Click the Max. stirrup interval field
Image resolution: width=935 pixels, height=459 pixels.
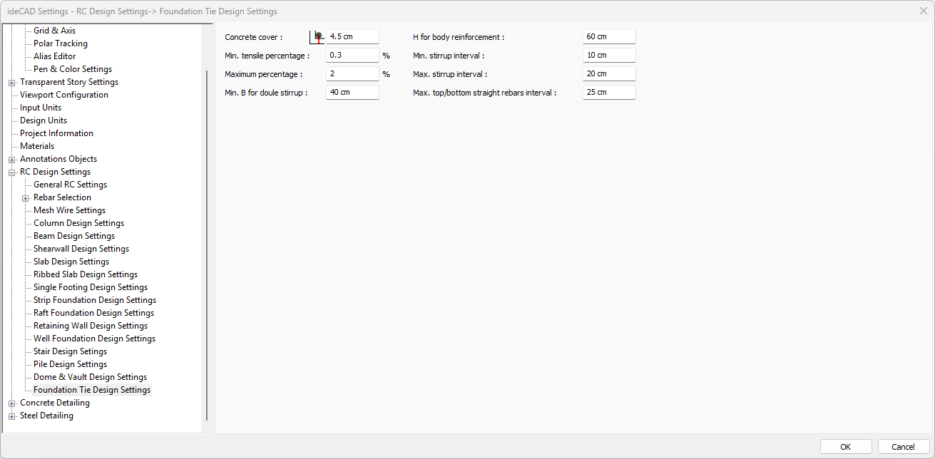point(608,74)
